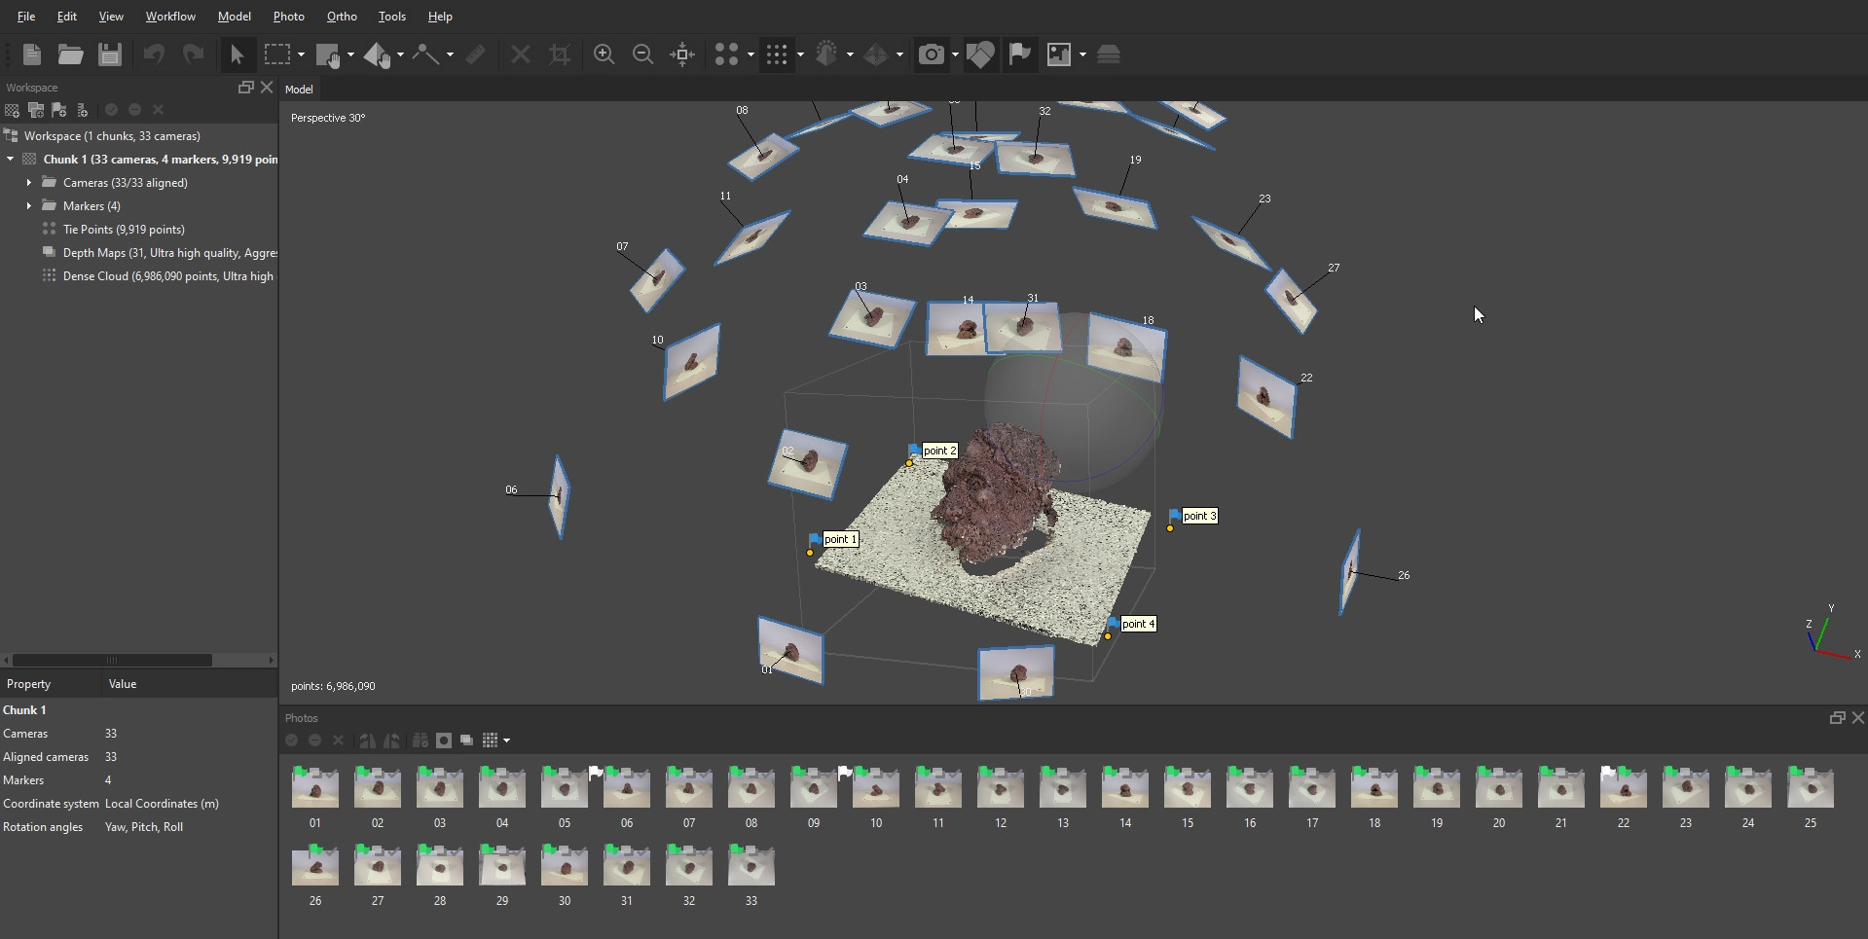Select photo thumbnail 14
Screen dimensions: 1868x939
tap(1125, 788)
